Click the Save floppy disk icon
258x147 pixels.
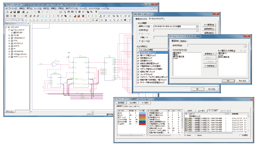15,12
